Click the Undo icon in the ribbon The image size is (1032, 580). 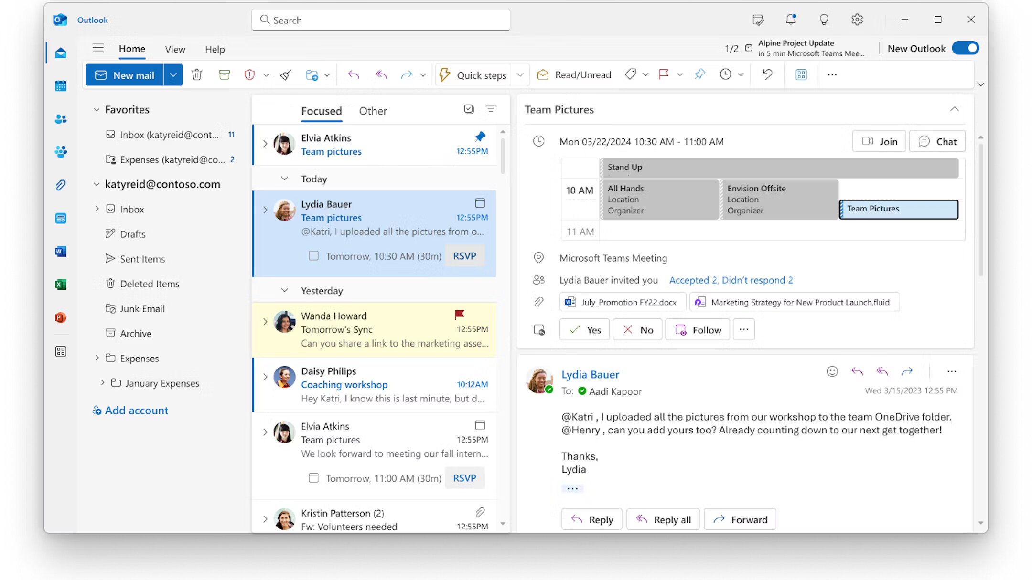[767, 74]
